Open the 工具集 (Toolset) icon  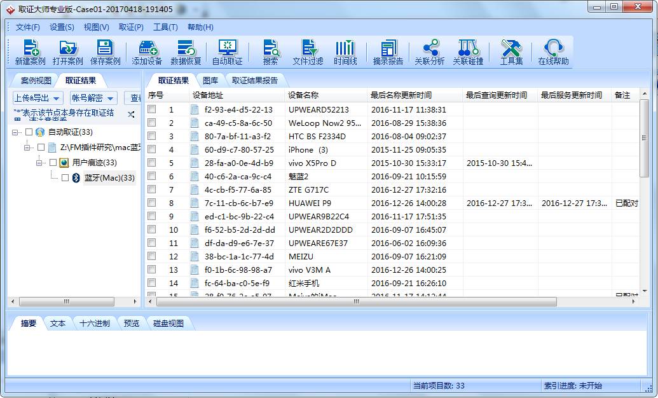[x=511, y=52]
